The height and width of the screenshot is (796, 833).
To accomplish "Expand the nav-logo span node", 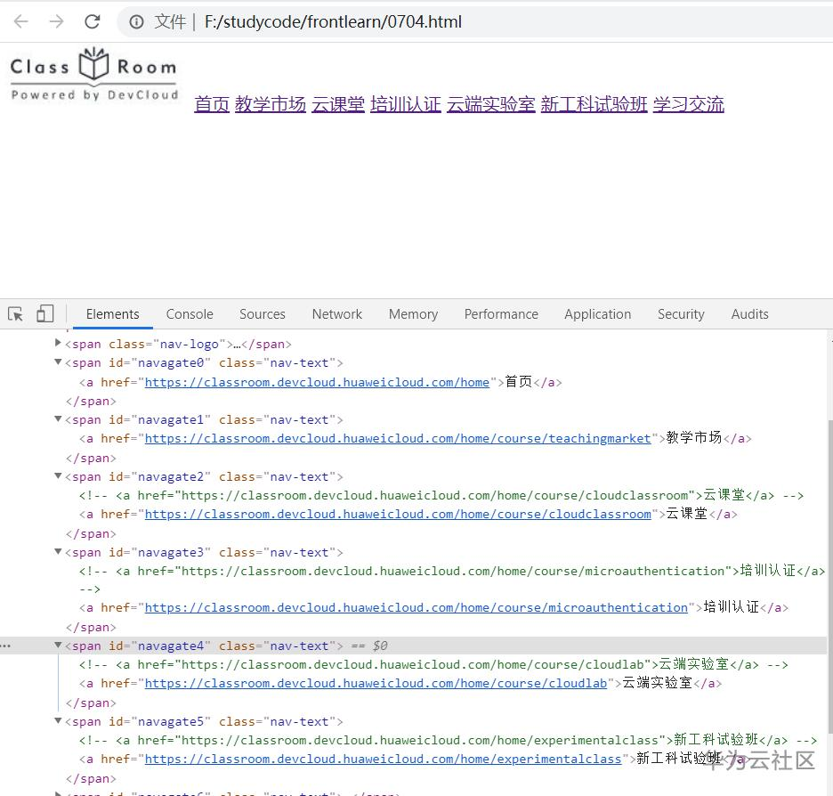I will point(58,343).
